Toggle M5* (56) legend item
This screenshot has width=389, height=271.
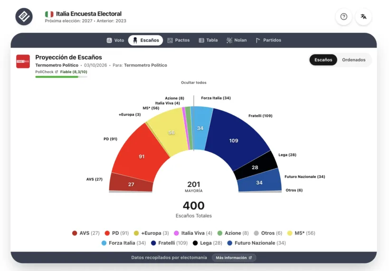[x=301, y=233]
